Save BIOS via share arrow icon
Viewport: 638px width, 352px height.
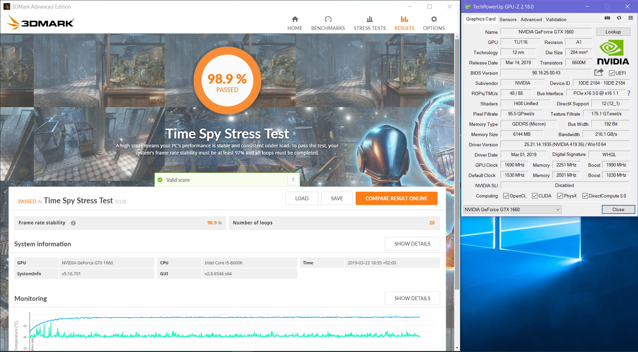[x=599, y=72]
